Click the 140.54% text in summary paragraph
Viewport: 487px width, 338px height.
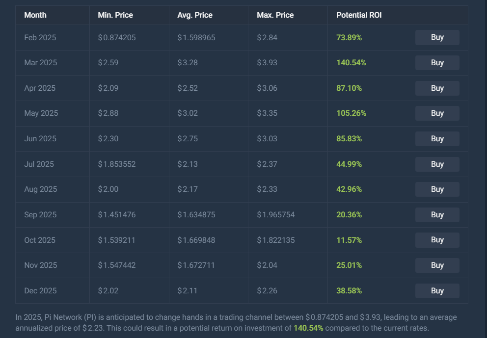click(x=308, y=328)
